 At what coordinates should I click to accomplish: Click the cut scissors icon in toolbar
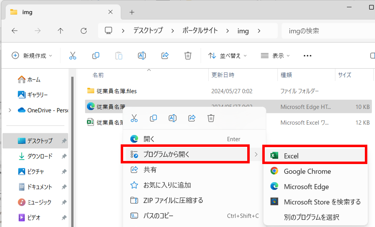tap(72, 56)
